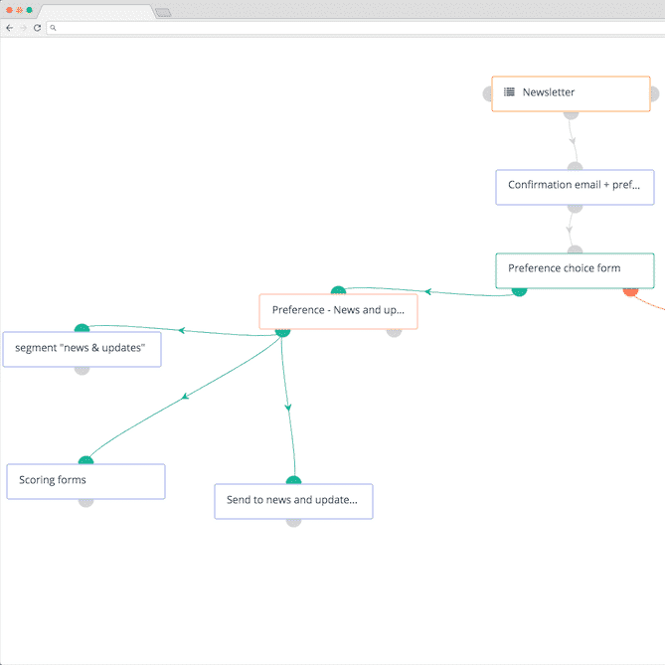Select the Newsletter source node

(571, 93)
